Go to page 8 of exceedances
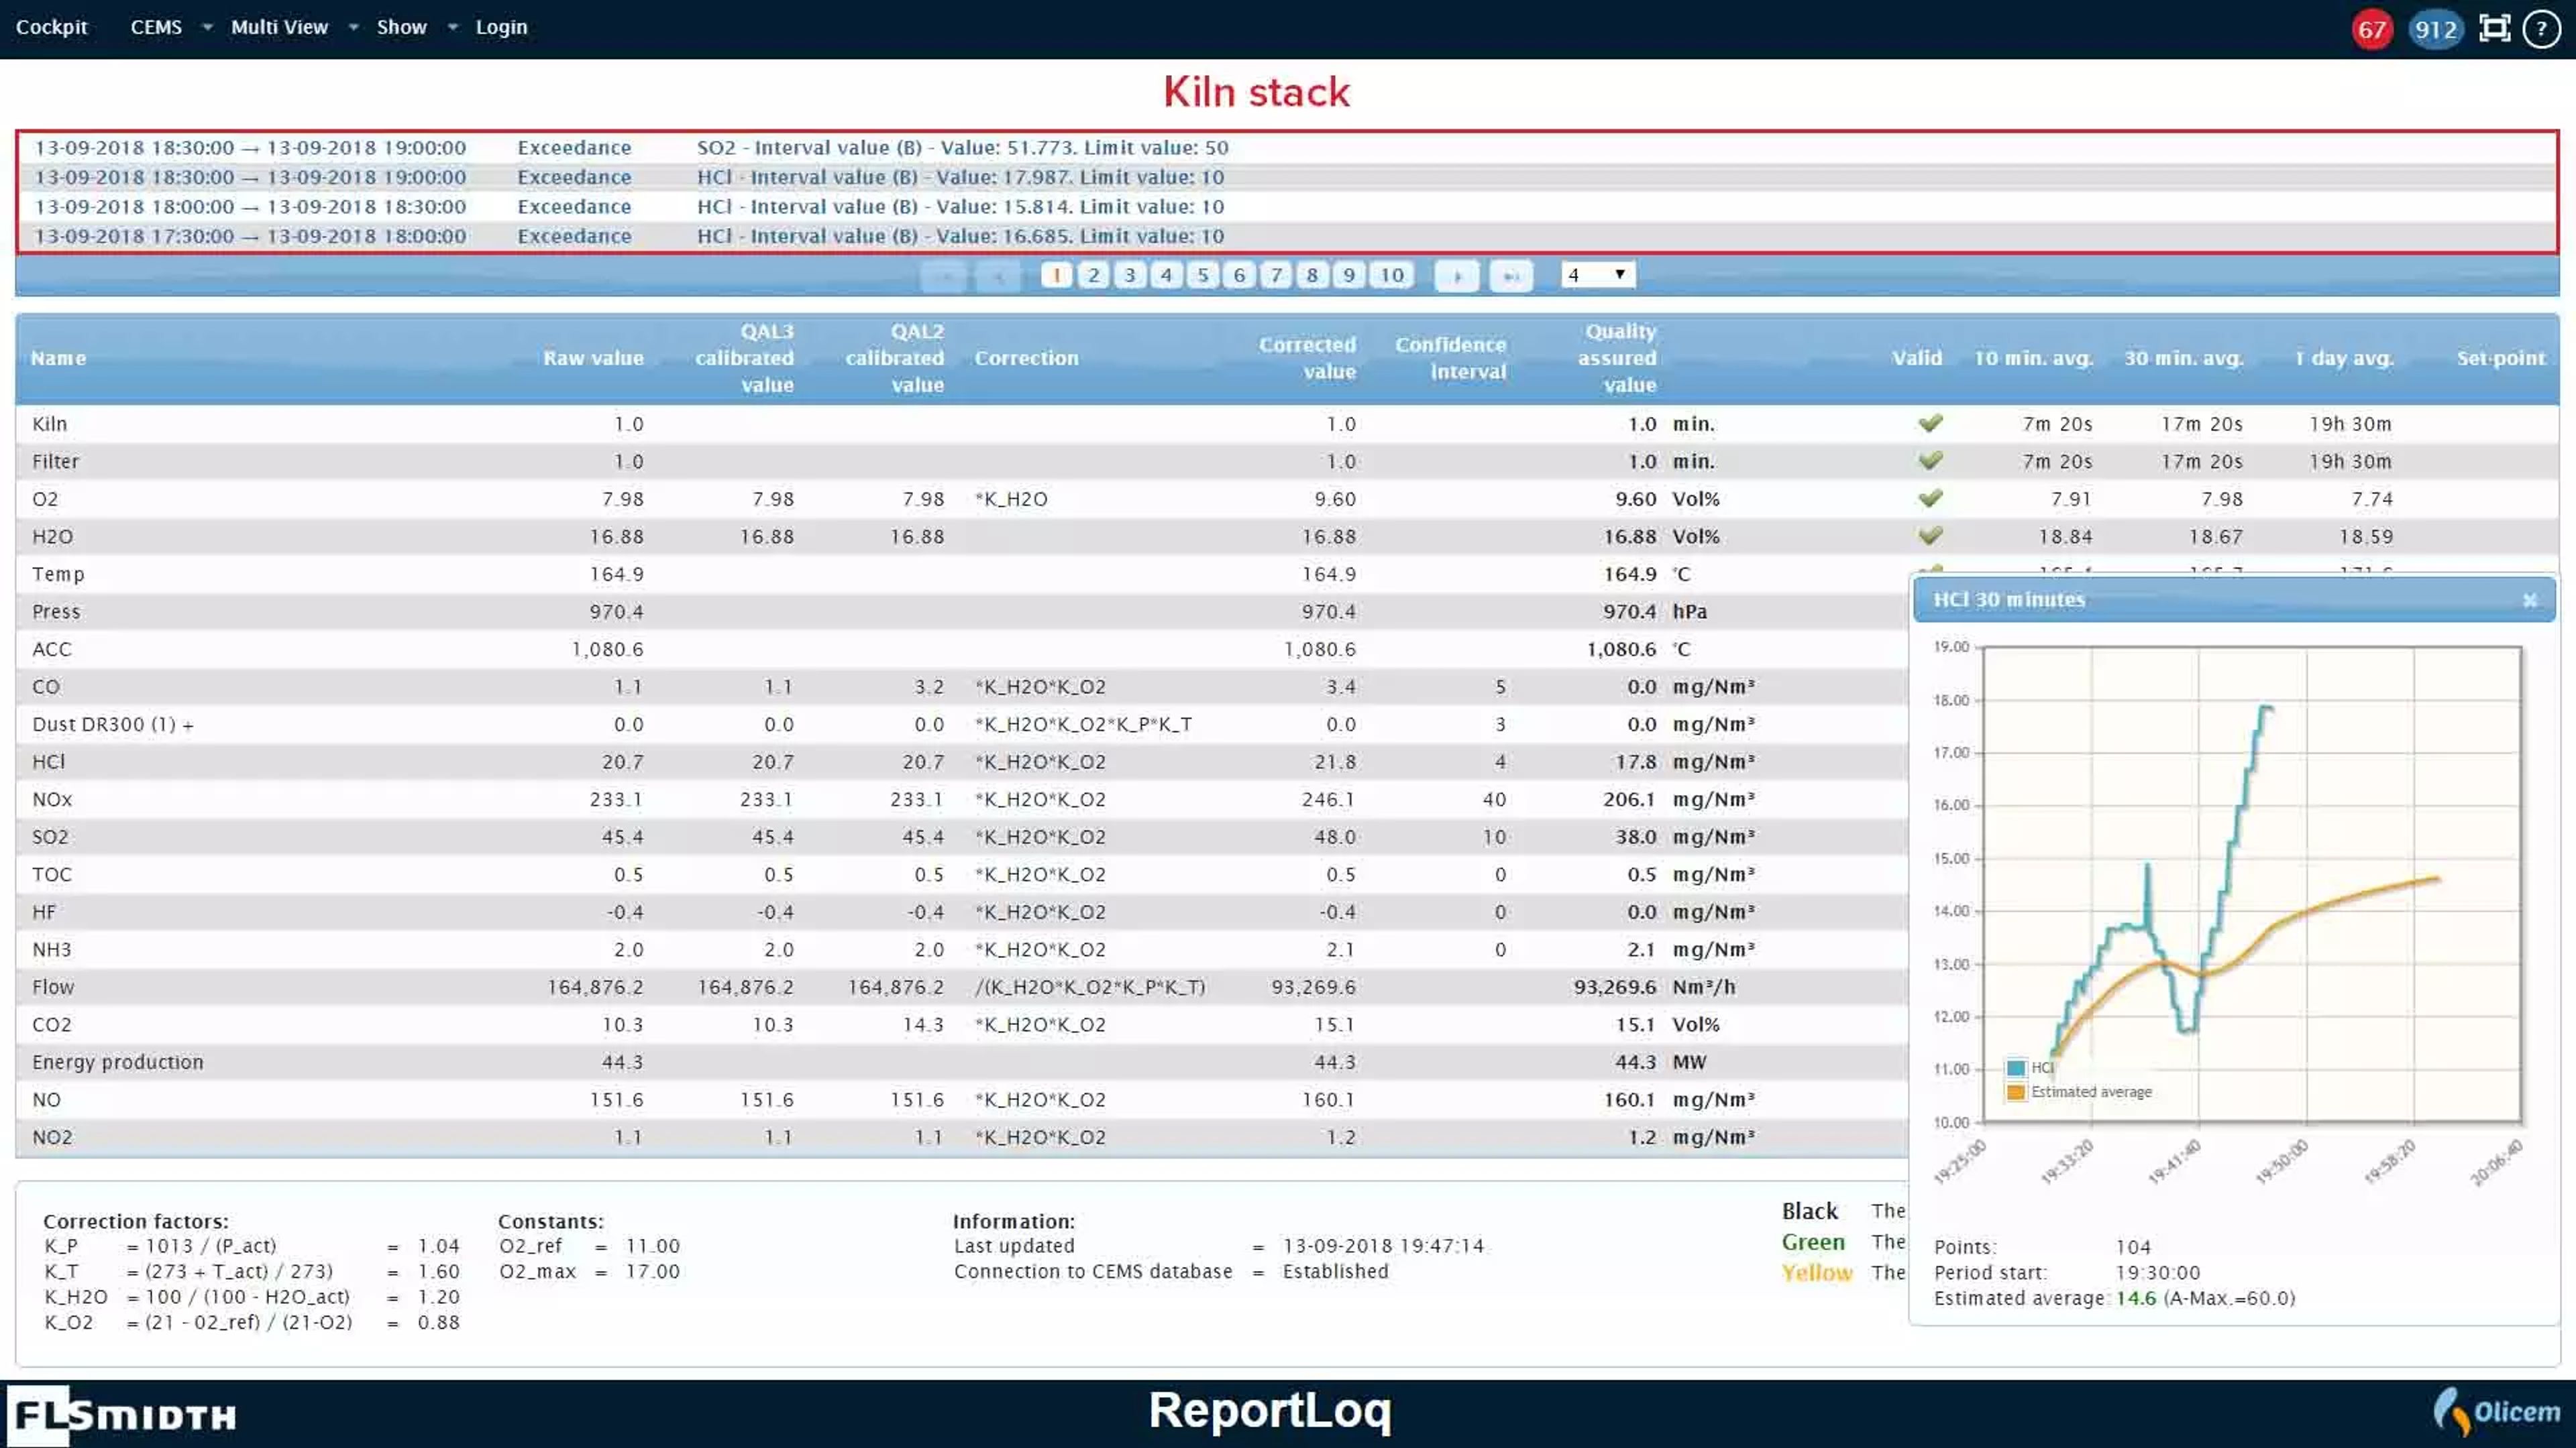The width and height of the screenshot is (2576, 1448). tap(1312, 275)
